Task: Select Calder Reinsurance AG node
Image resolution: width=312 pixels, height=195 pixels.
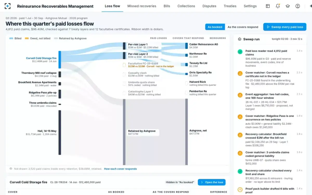Action: [186, 46]
